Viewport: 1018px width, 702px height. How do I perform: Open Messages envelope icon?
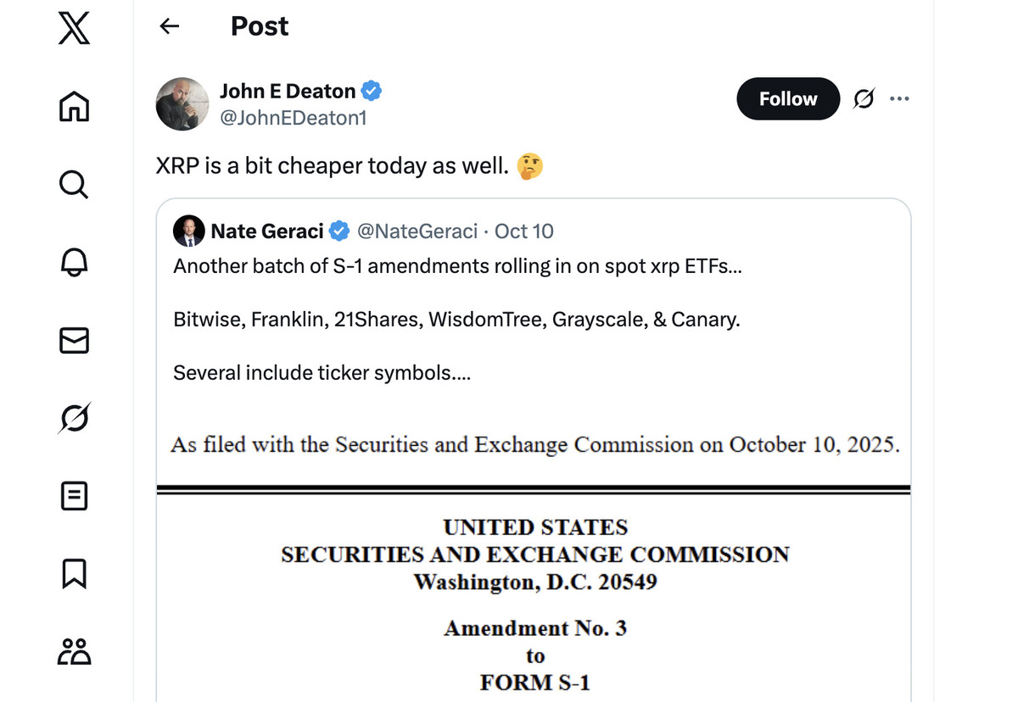coord(74,340)
